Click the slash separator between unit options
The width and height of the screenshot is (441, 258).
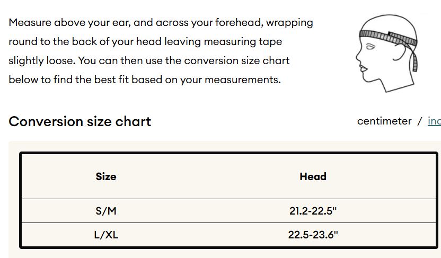coord(420,121)
